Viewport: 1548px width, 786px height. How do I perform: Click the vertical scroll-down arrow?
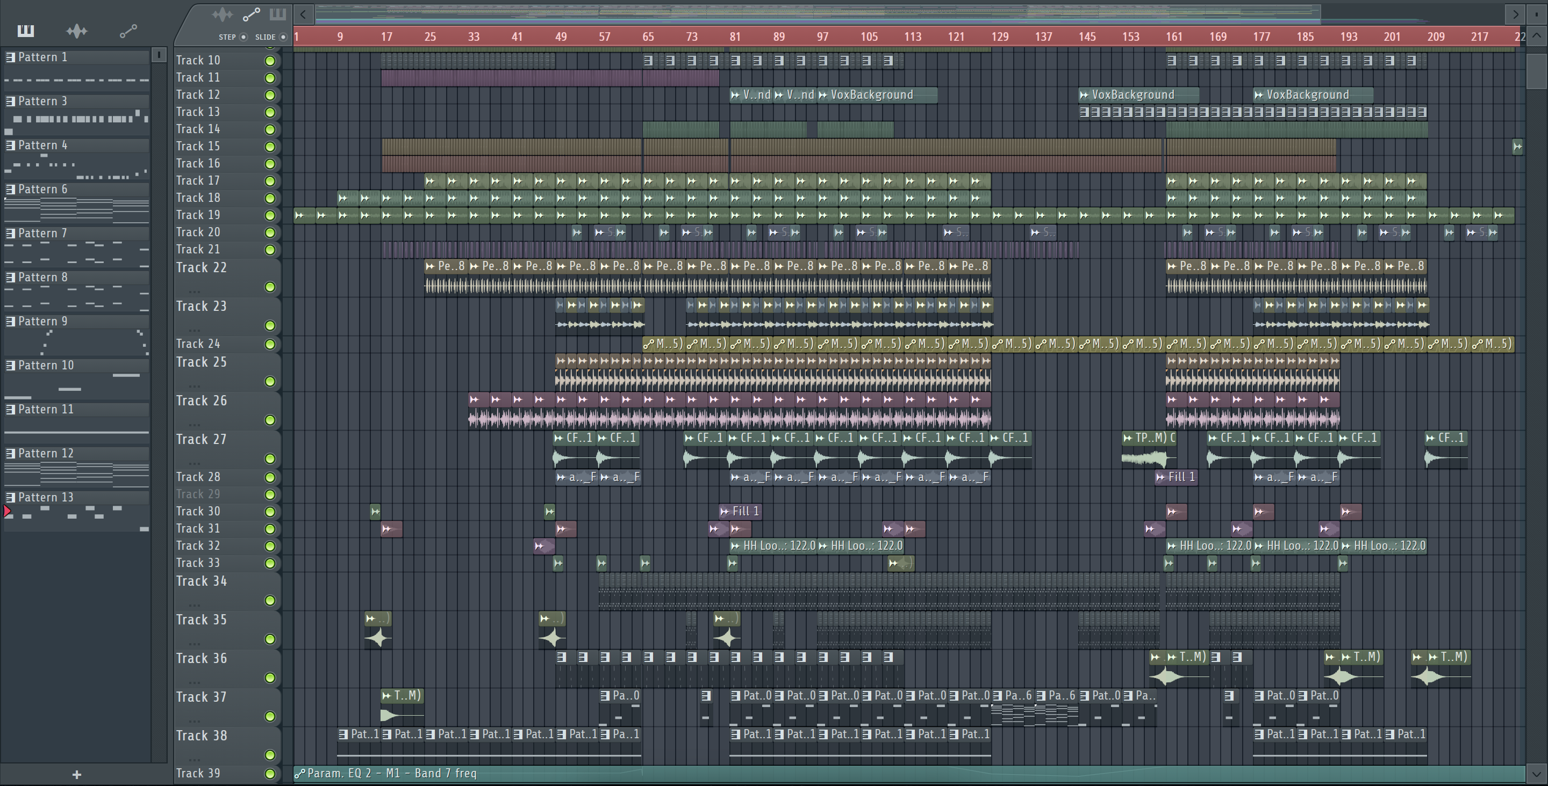click(x=1537, y=775)
